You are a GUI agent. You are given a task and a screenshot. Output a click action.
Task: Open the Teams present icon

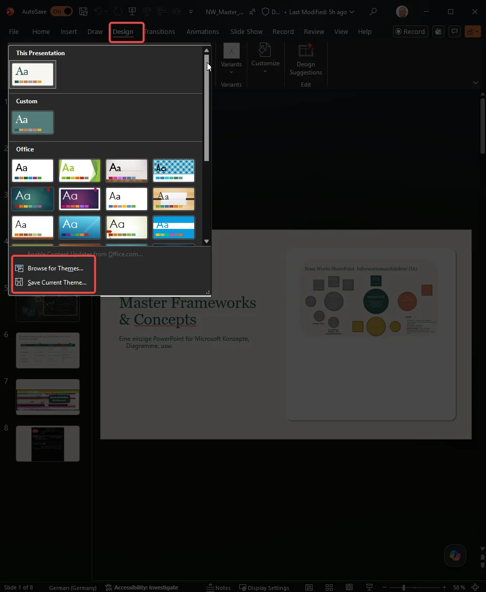(438, 32)
